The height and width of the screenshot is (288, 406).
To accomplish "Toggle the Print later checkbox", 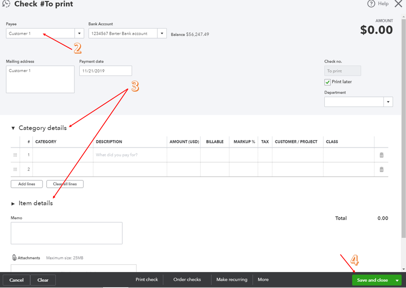I will [x=328, y=82].
